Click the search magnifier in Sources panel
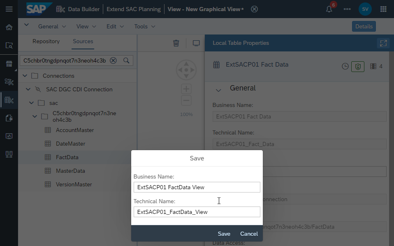 pyautogui.click(x=126, y=60)
